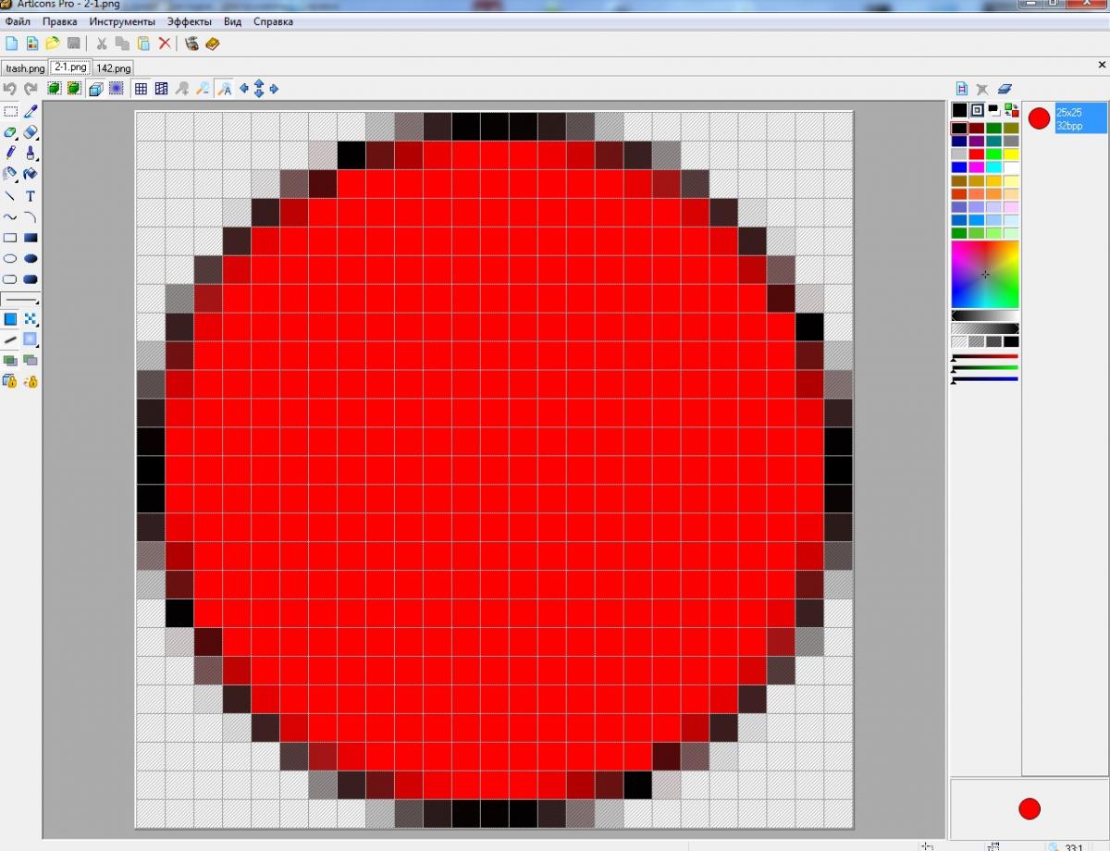Screen dimensions: 1110x851
Task: Select the Pencil tool
Action: click(x=10, y=153)
